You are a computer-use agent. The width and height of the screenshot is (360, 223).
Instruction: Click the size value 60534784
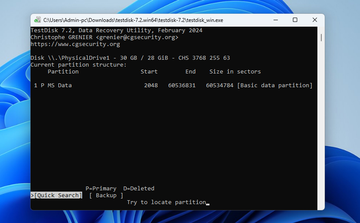tap(220, 86)
